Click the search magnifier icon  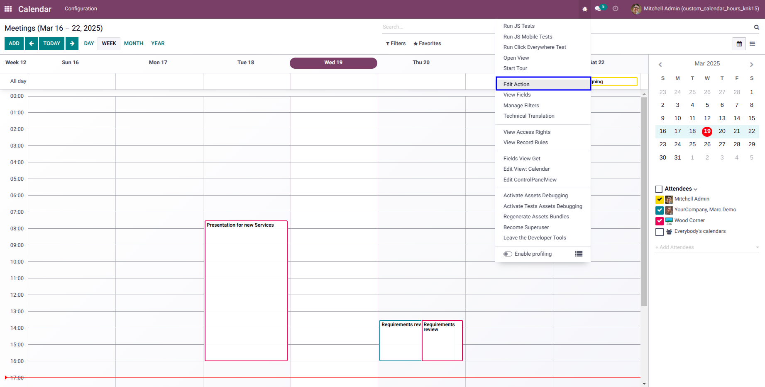tap(756, 27)
